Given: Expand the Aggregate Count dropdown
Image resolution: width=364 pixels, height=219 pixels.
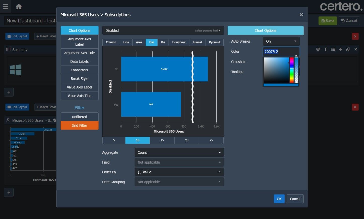Looking at the screenshot, I should (179, 152).
